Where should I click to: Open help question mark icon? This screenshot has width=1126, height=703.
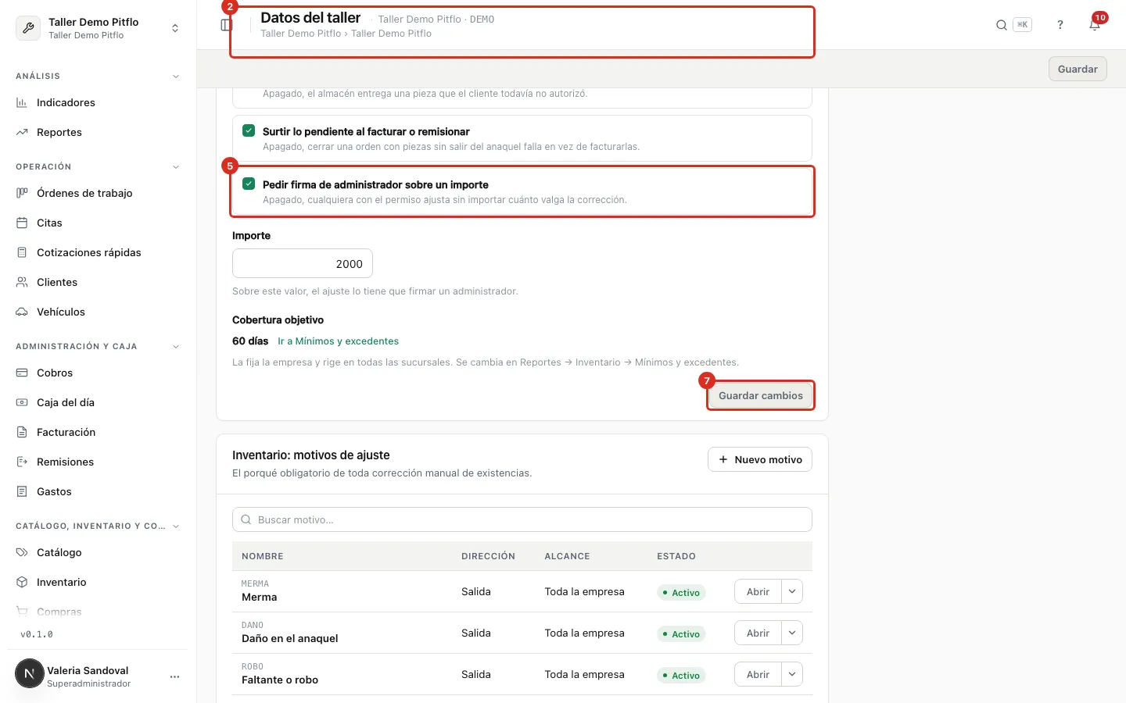coord(1060,25)
